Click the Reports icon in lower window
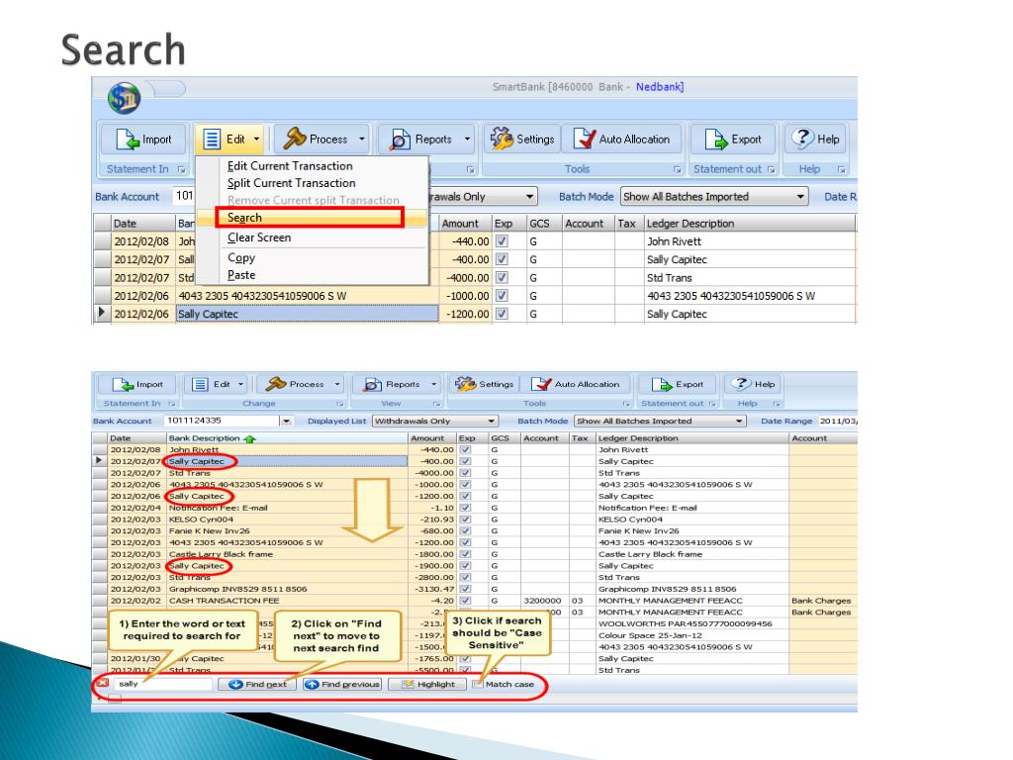Image resolution: width=1013 pixels, height=760 pixels. click(x=372, y=385)
